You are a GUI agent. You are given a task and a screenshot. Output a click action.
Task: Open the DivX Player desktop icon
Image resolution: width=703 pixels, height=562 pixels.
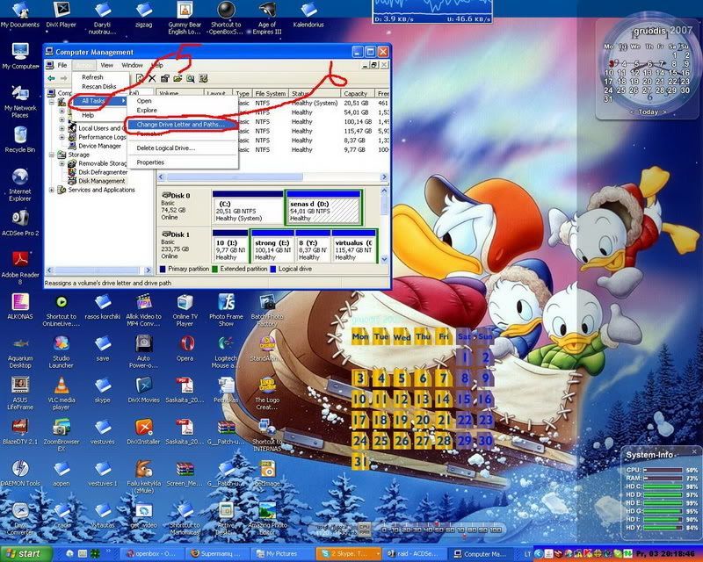tap(61, 15)
